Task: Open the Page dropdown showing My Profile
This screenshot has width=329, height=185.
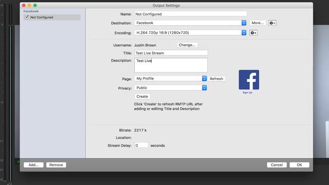Action: point(170,79)
